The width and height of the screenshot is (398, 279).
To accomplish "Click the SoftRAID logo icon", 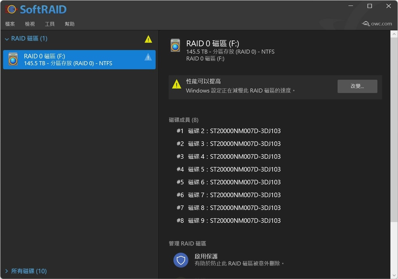I will (11, 9).
